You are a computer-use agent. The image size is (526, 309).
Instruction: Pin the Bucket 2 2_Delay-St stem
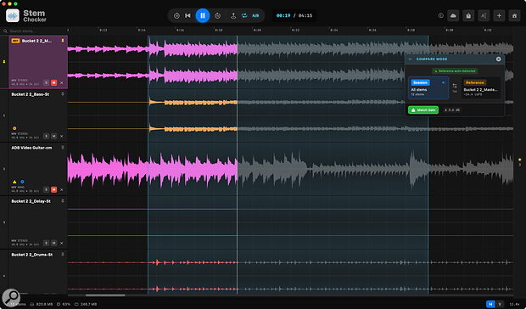(x=63, y=201)
